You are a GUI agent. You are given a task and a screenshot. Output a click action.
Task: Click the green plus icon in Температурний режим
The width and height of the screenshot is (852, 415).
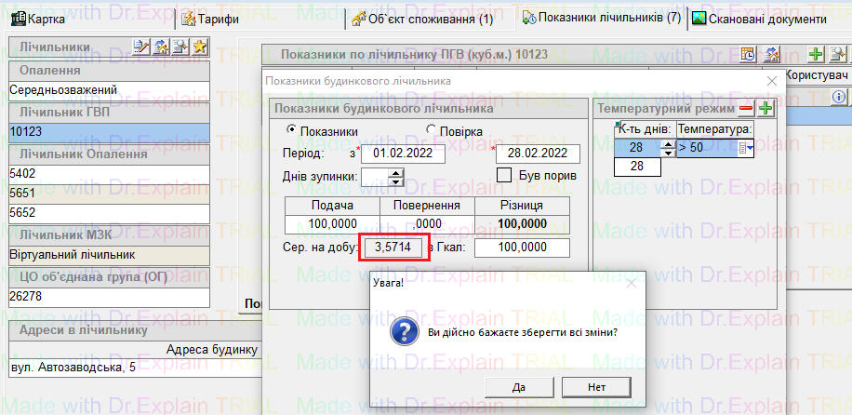(x=766, y=110)
